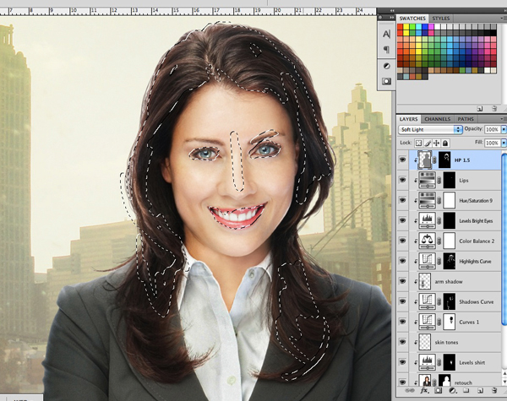Click the lock position move icon

(437, 144)
